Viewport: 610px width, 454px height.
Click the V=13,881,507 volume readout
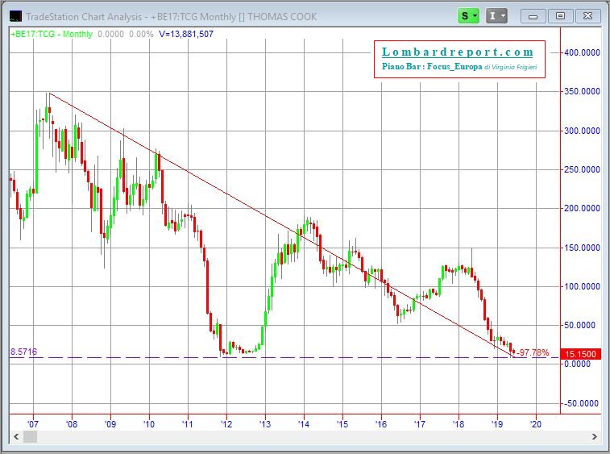pos(186,34)
